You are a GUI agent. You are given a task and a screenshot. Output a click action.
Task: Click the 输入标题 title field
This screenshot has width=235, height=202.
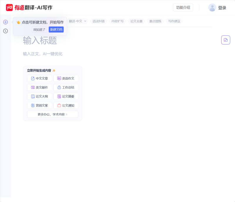[x=40, y=41]
